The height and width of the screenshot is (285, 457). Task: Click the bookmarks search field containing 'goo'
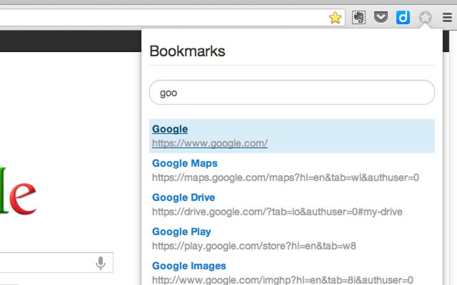click(x=292, y=92)
